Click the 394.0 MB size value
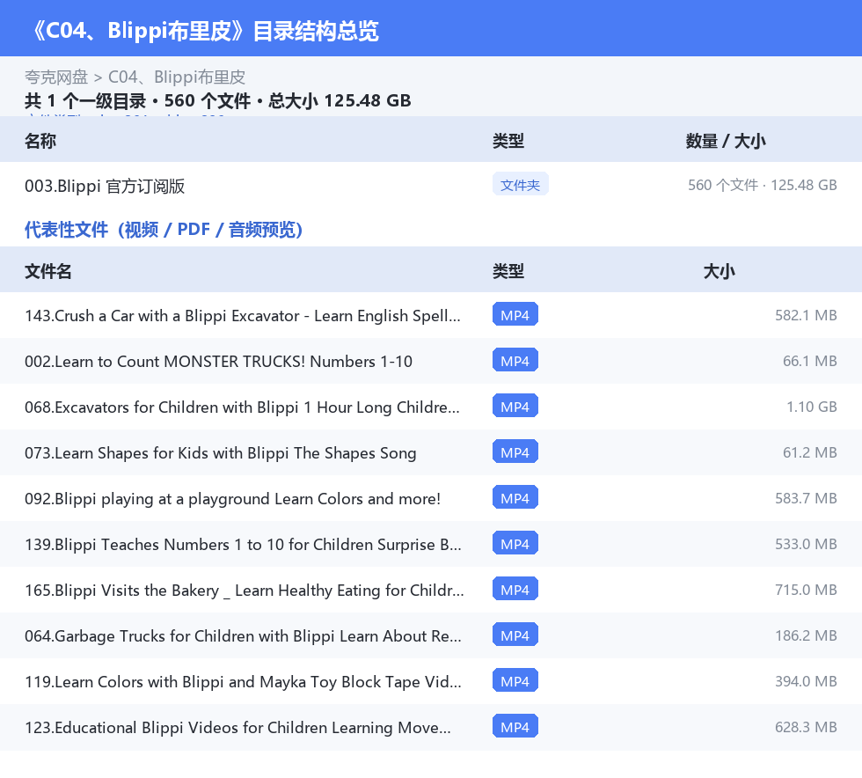 [x=806, y=680]
